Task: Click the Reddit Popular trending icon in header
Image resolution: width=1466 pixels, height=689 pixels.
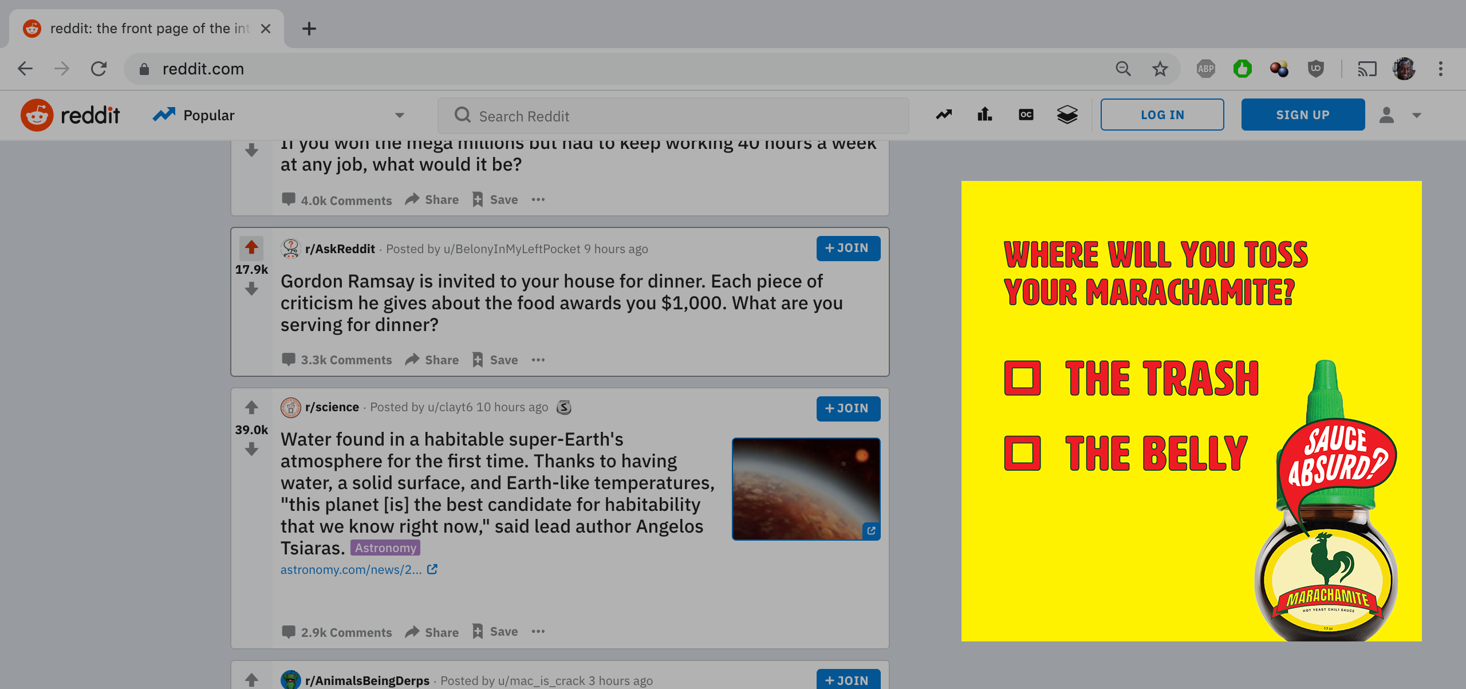Action: click(944, 115)
